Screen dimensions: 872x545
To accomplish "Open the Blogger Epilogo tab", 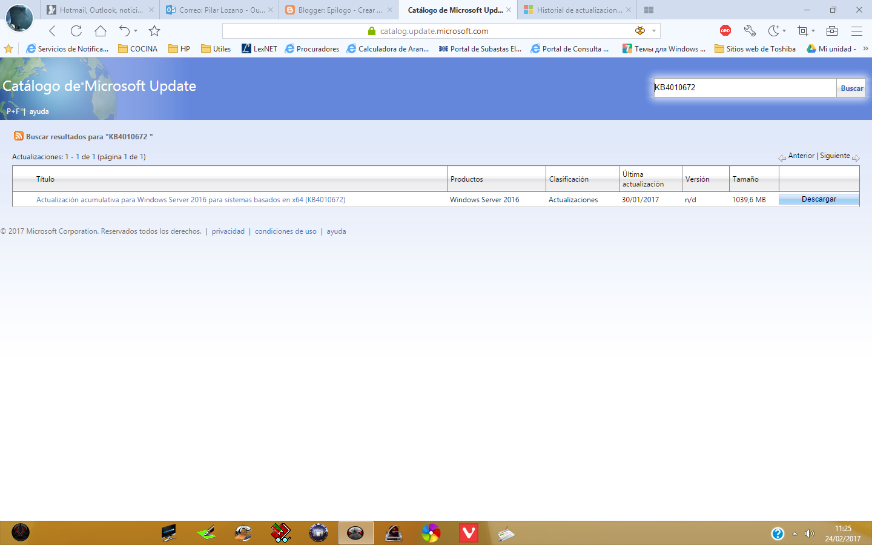I will tap(334, 10).
